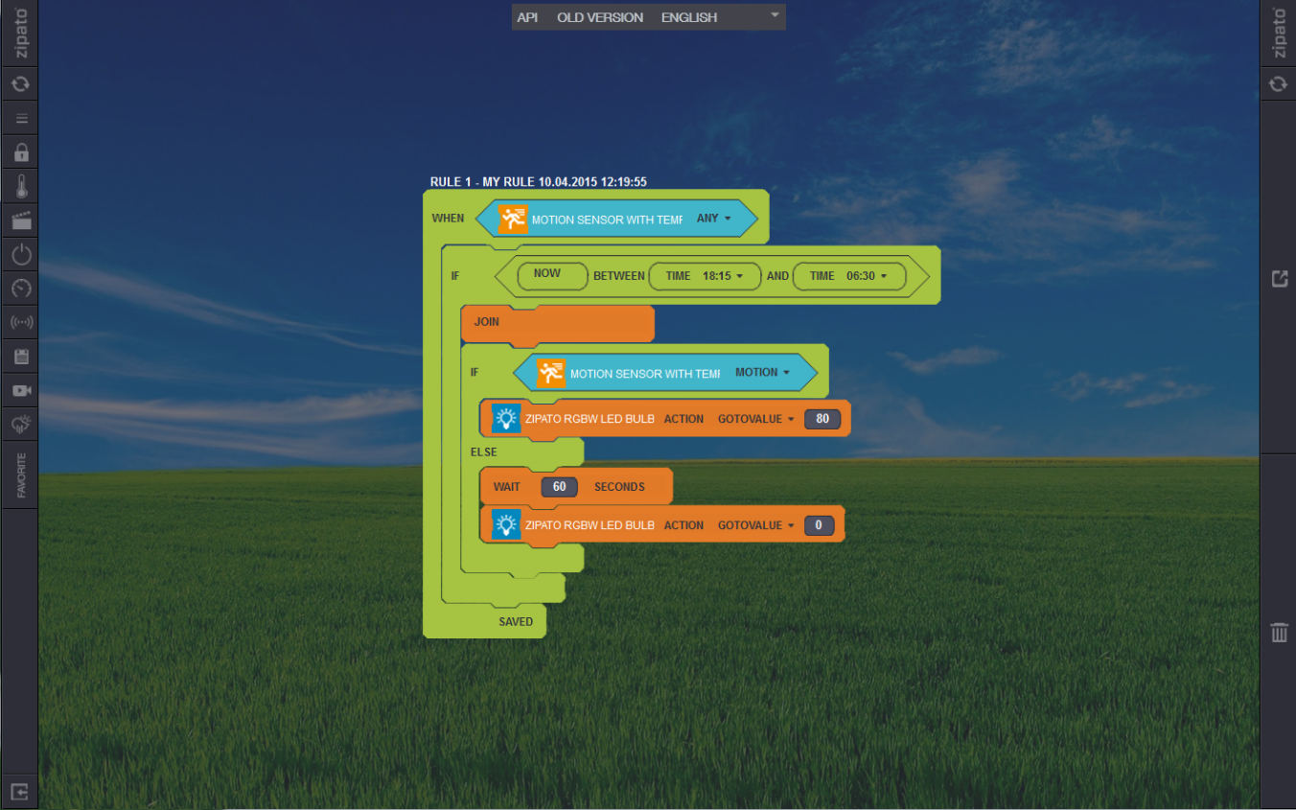Open the hamburger menu in left sidebar
The image size is (1296, 810).
pos(21,119)
